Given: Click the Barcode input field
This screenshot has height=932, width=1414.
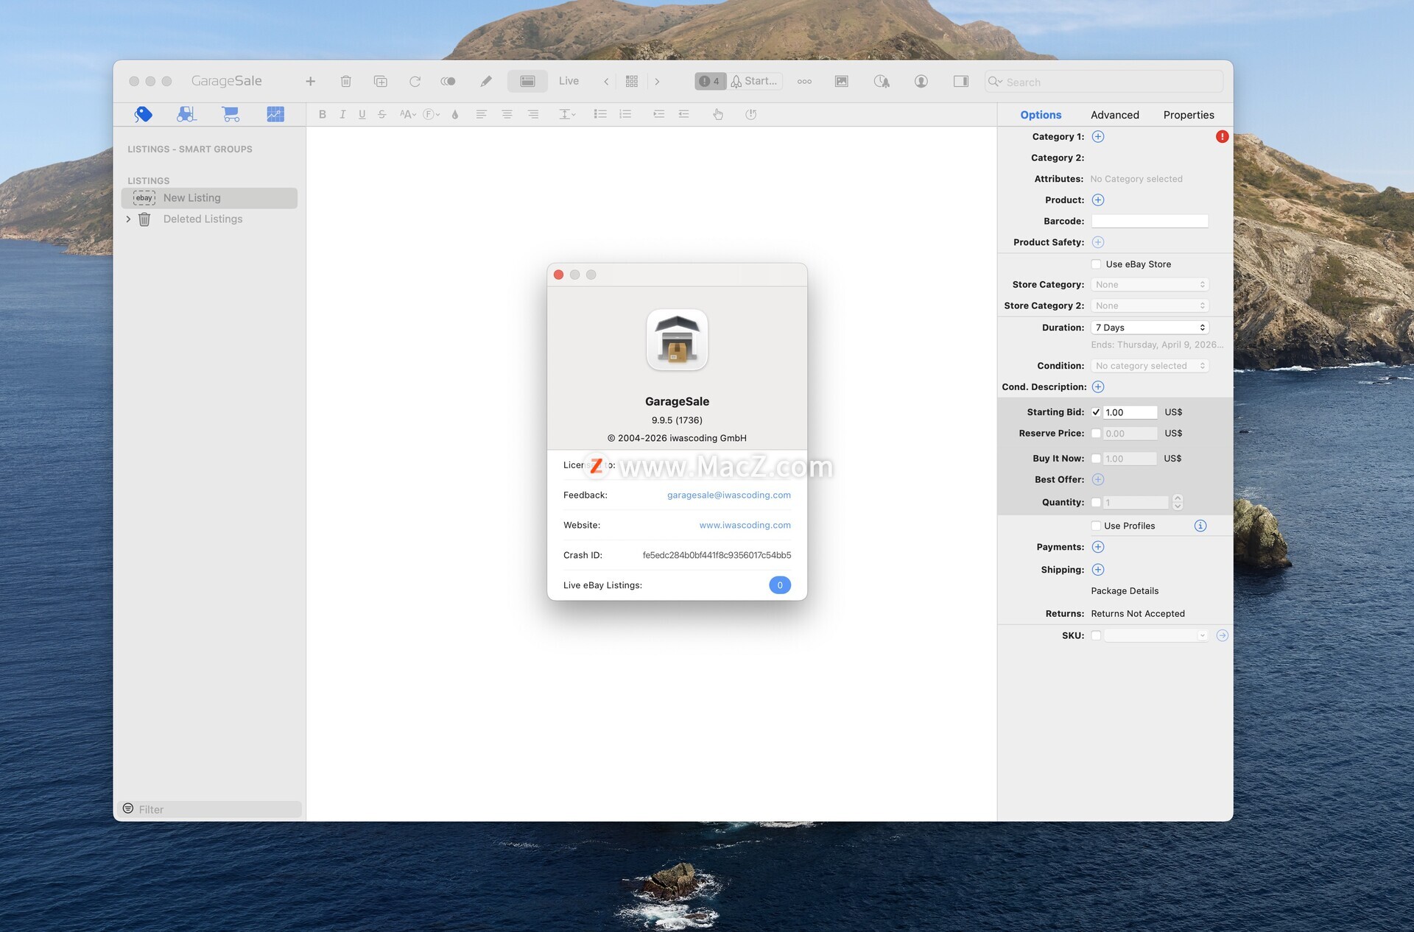Looking at the screenshot, I should (1149, 221).
